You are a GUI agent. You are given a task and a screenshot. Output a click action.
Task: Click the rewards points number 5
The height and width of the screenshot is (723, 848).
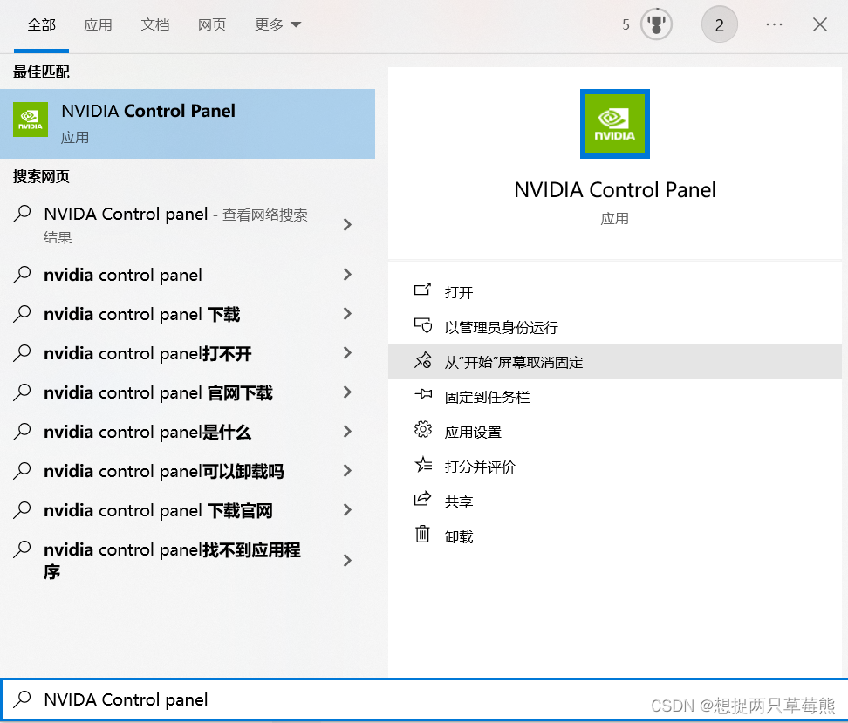[626, 25]
